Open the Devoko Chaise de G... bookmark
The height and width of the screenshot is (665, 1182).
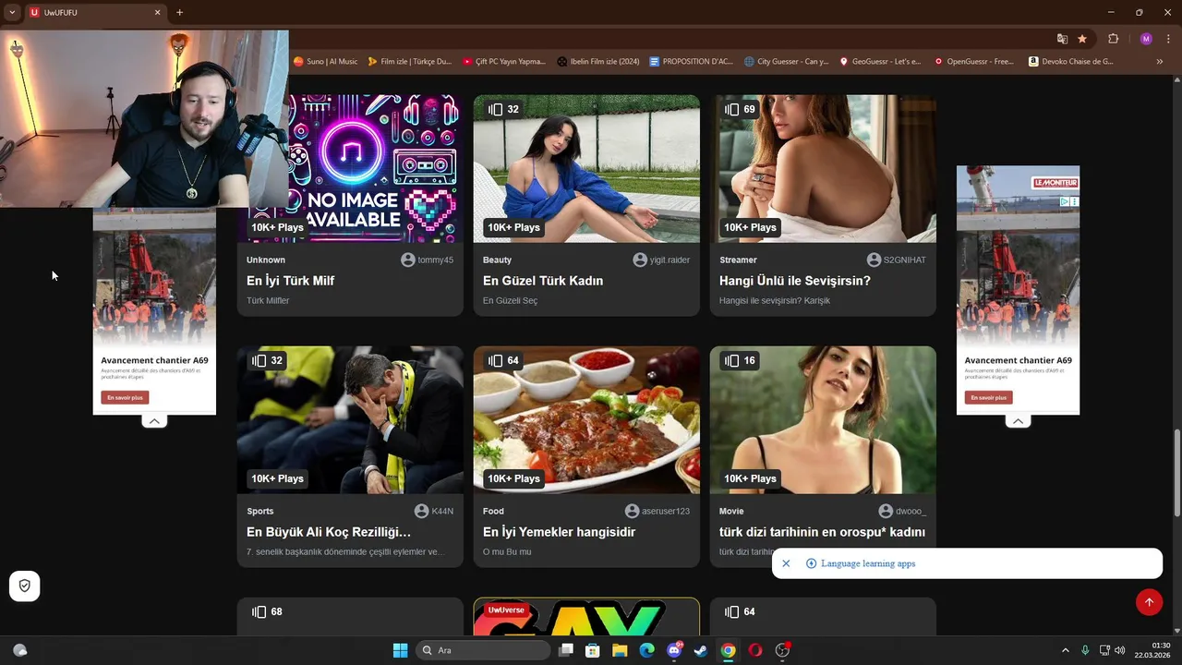click(x=1070, y=62)
